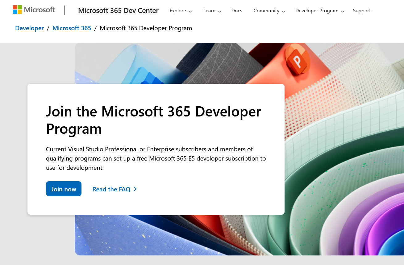This screenshot has width=404, height=265.
Task: Open the Support menu item
Action: pyautogui.click(x=362, y=11)
